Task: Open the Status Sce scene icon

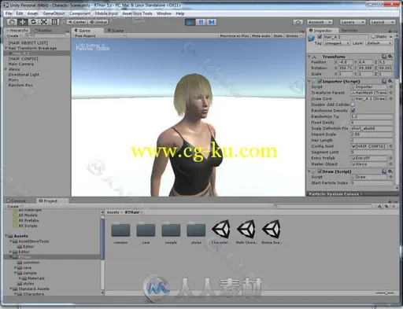Action: 272,229
